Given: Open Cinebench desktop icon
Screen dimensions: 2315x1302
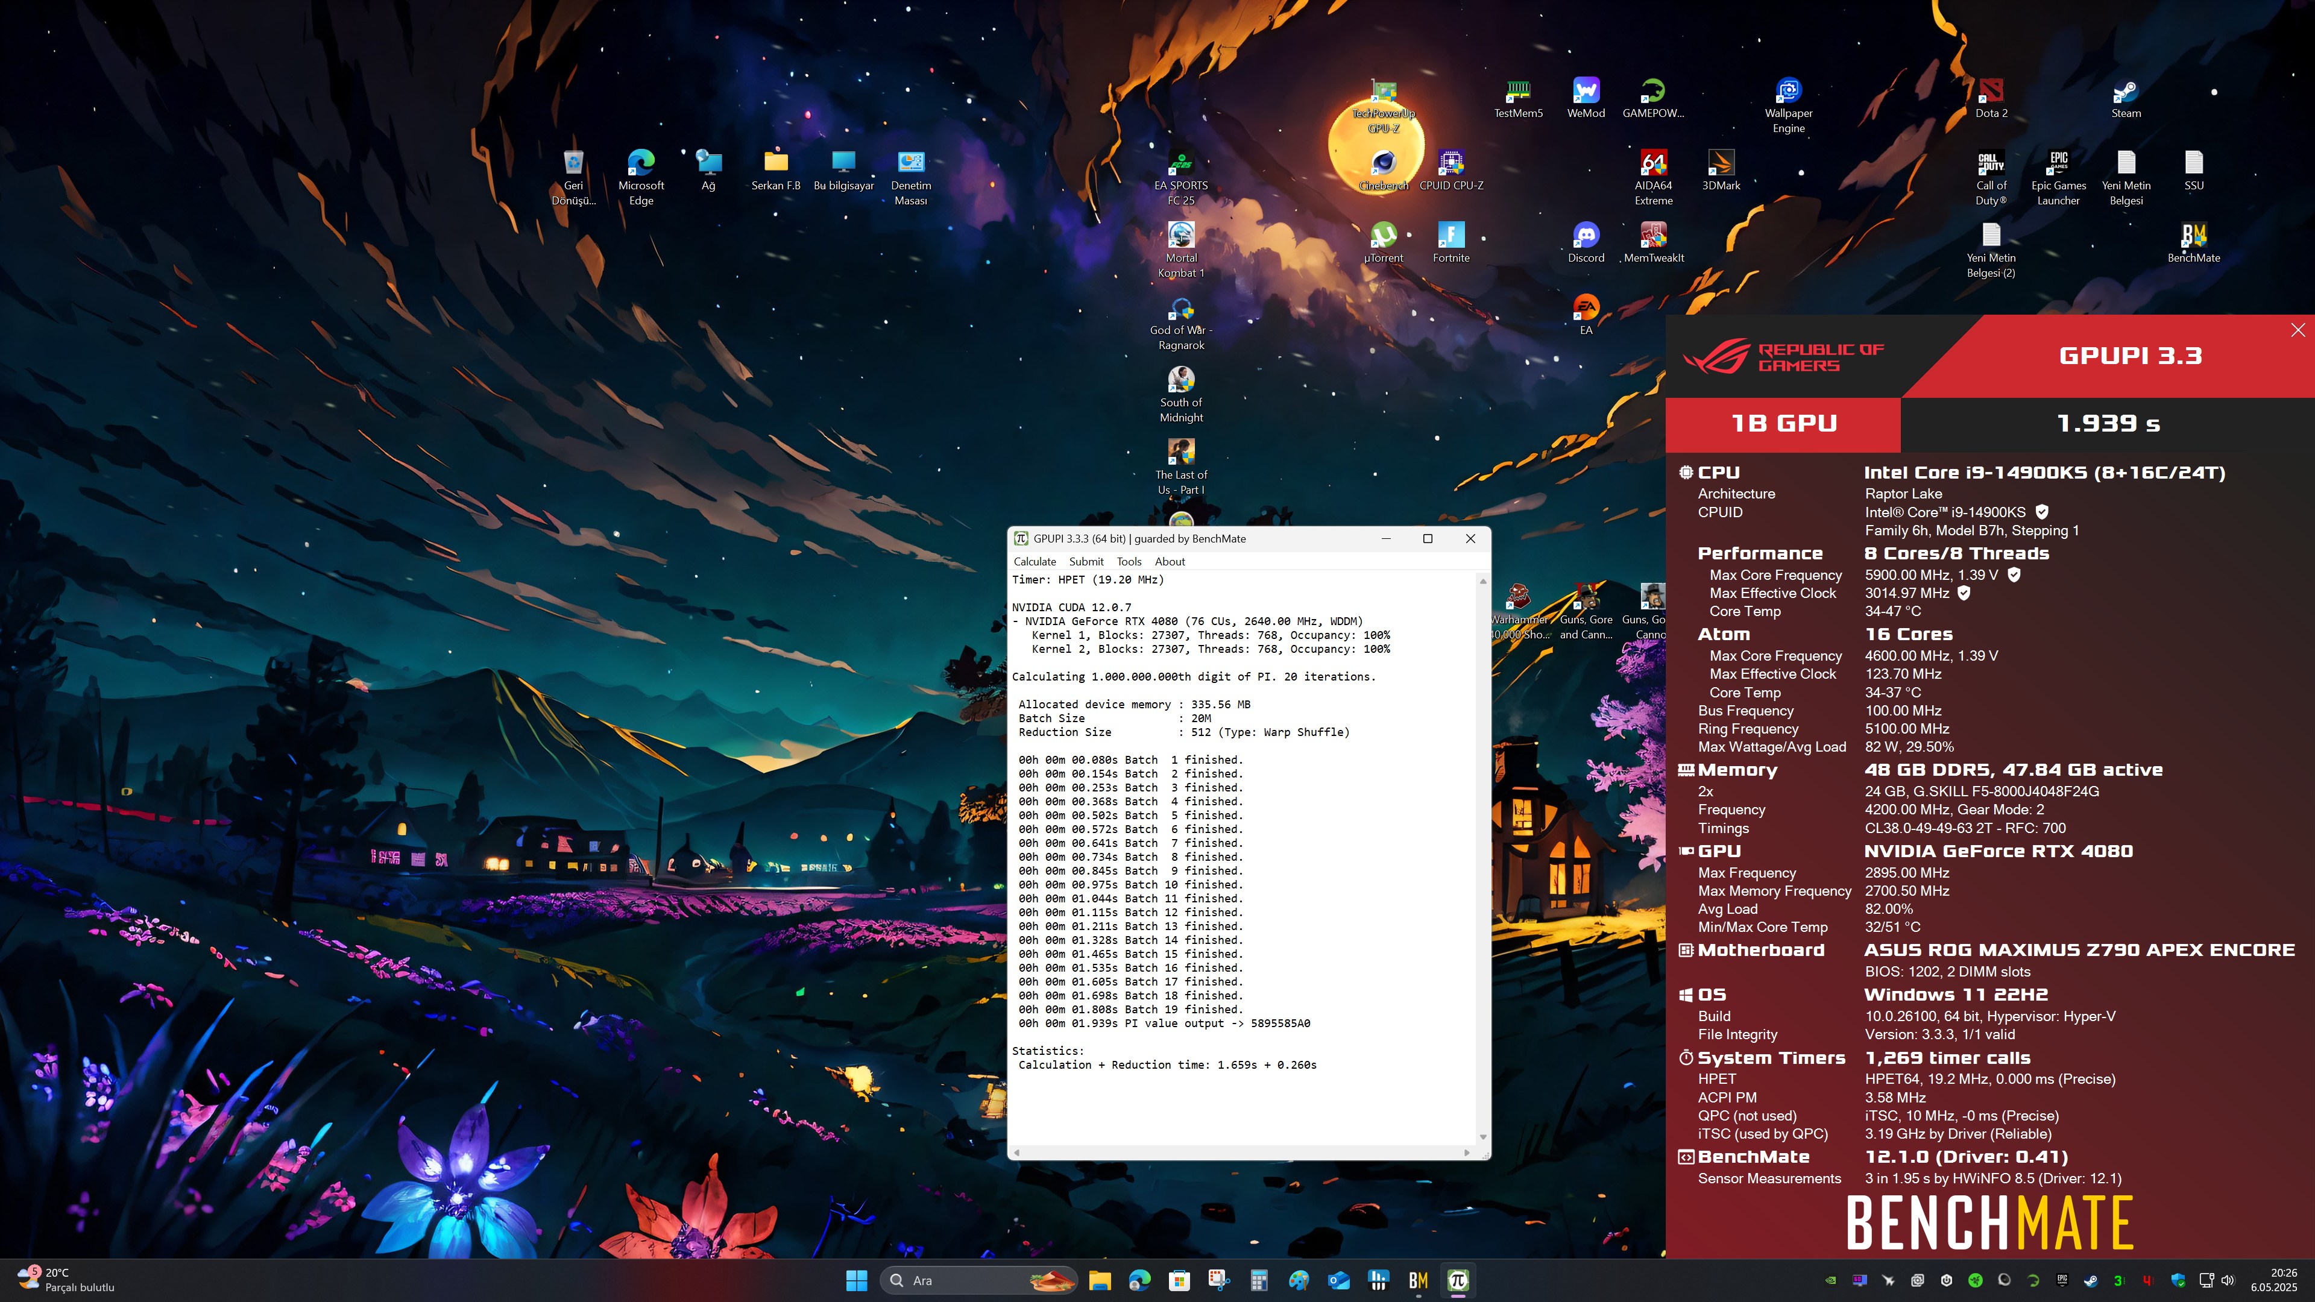Looking at the screenshot, I should coord(1383,170).
